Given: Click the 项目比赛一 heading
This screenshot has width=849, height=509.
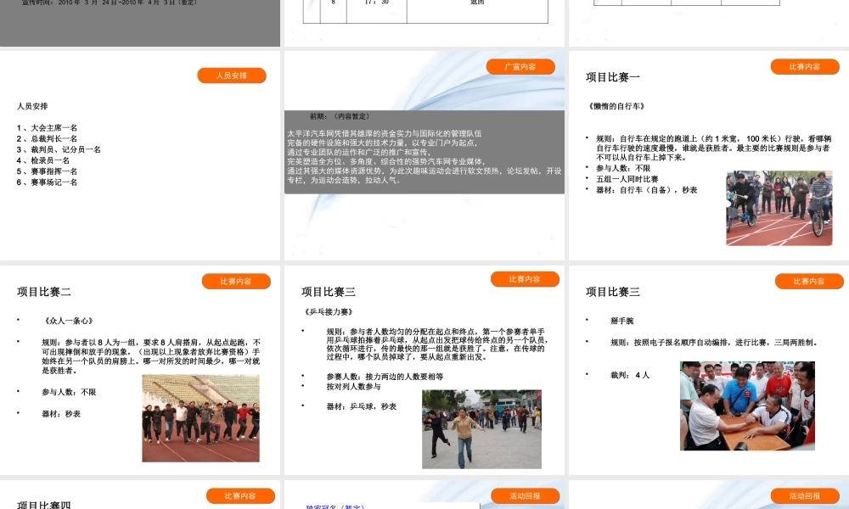Looking at the screenshot, I should (x=613, y=77).
